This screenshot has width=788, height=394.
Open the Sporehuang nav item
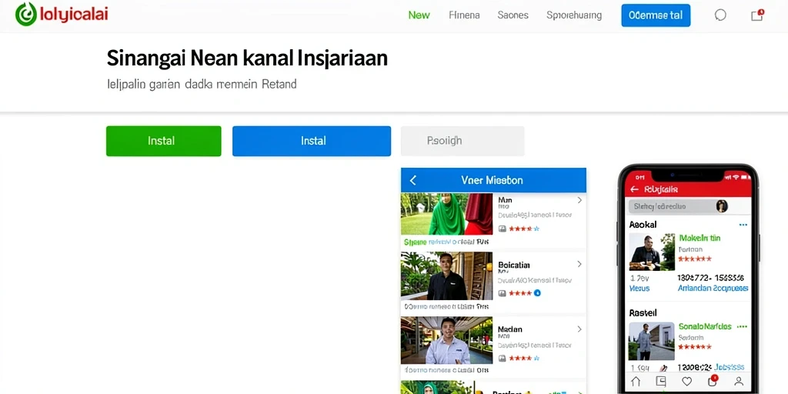coord(574,15)
